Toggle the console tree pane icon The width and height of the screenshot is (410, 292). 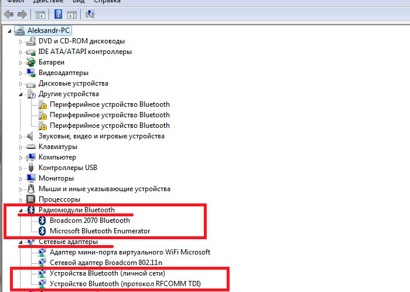tap(40, 14)
